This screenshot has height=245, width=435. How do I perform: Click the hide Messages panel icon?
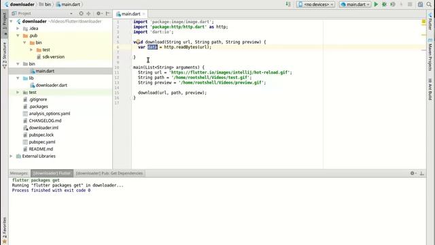tap(421, 173)
